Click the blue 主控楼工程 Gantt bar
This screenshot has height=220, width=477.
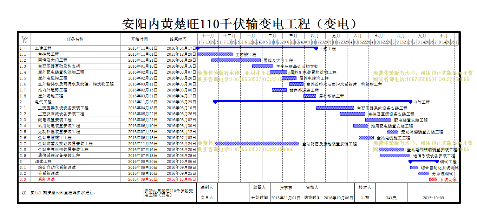[x=215, y=54]
